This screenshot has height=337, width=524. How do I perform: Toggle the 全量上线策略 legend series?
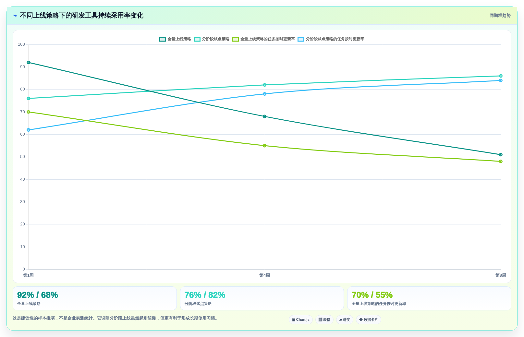pos(175,39)
